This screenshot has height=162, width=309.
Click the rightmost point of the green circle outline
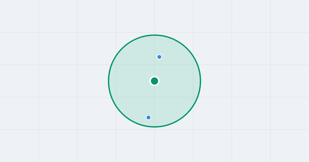tap(200, 81)
